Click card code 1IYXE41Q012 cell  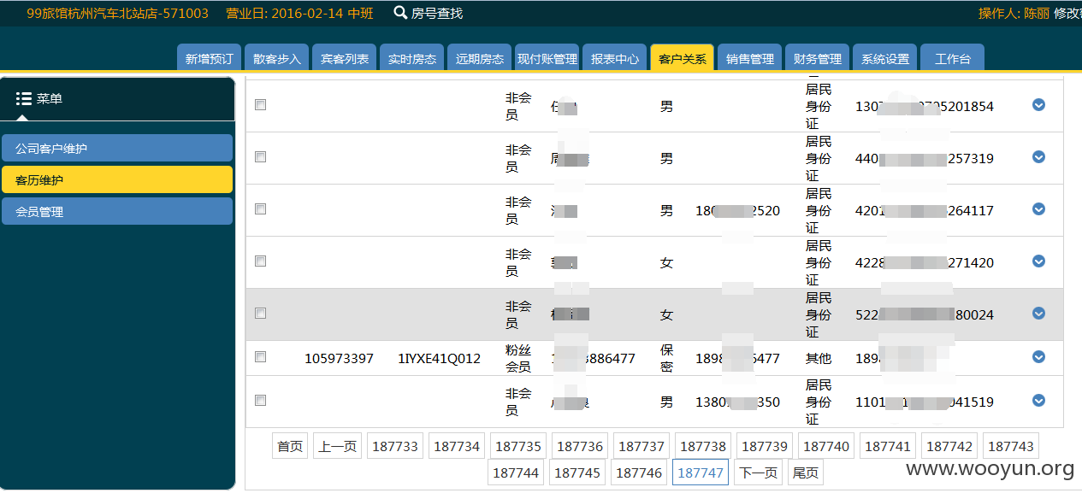(x=439, y=358)
